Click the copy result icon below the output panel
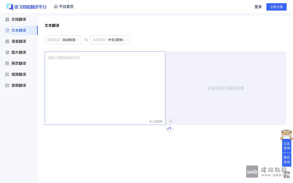Viewport: 293px width, 183px height. pyautogui.click(x=170, y=121)
